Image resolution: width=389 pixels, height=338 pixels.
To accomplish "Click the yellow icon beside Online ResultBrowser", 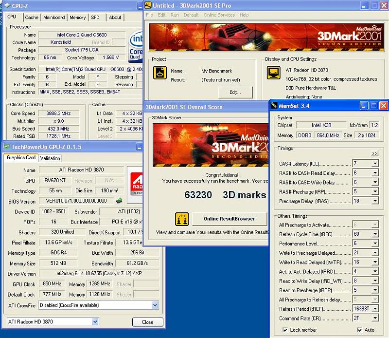I will coord(182,219).
